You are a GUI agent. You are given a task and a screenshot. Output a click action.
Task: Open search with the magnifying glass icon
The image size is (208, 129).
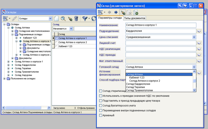(x=63, y=19)
